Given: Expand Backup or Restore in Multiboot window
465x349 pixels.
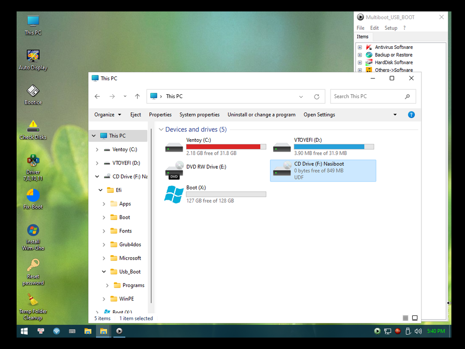Looking at the screenshot, I should pyautogui.click(x=360, y=55).
